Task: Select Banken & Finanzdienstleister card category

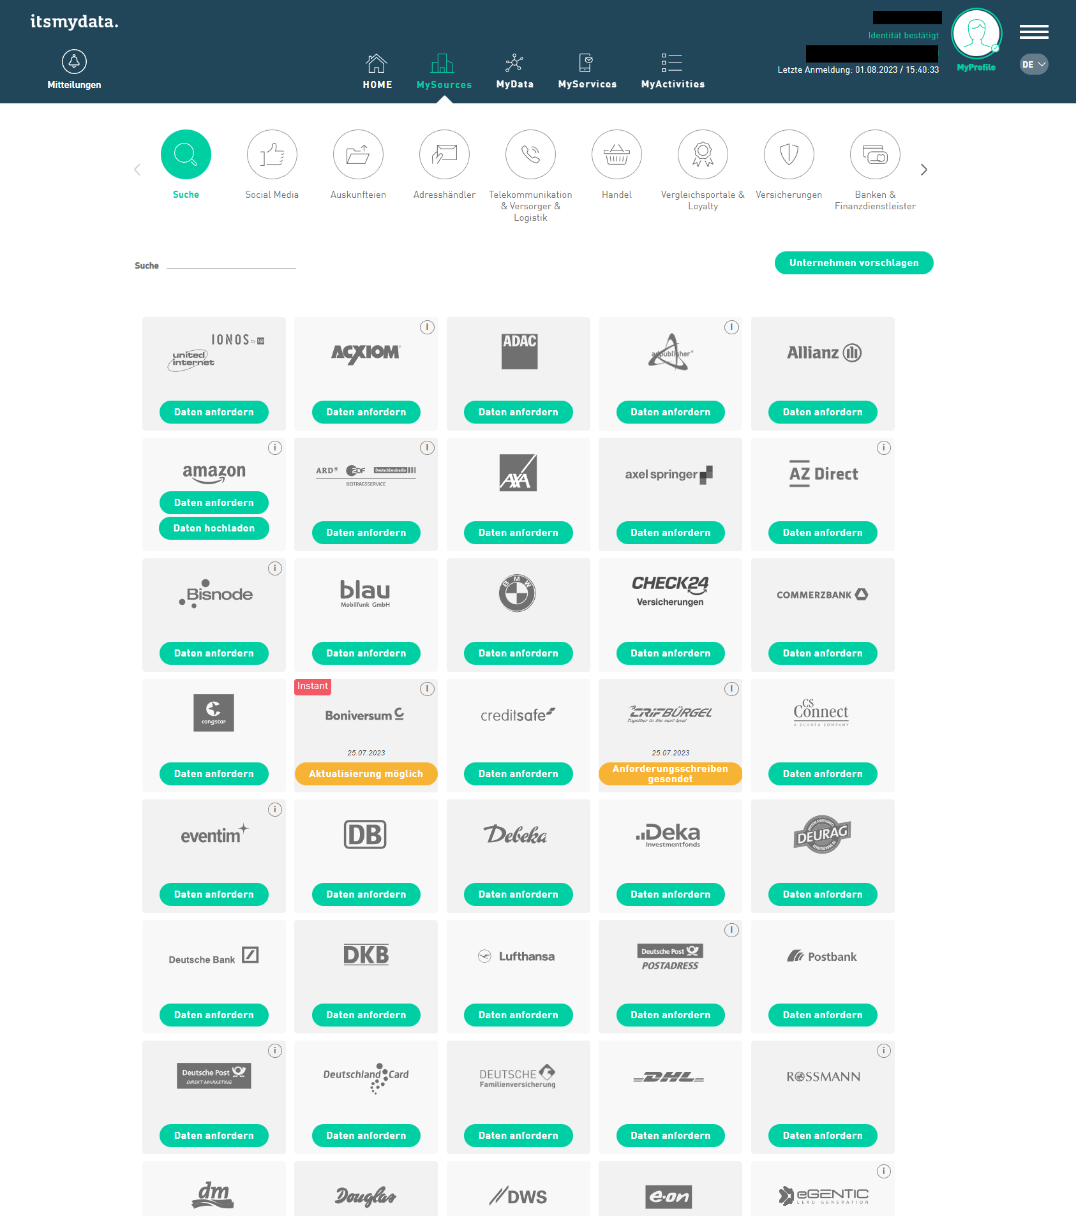Action: click(x=875, y=154)
